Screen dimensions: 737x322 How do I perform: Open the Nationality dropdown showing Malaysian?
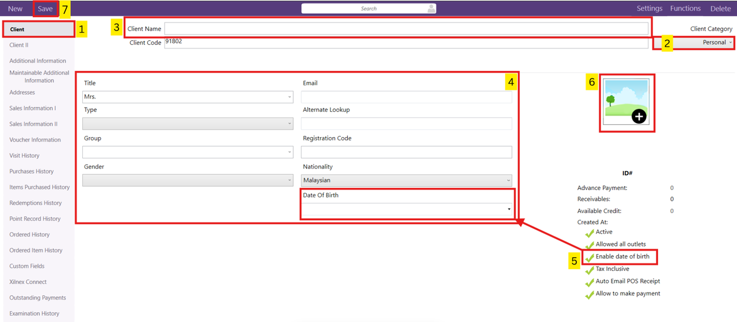(407, 180)
